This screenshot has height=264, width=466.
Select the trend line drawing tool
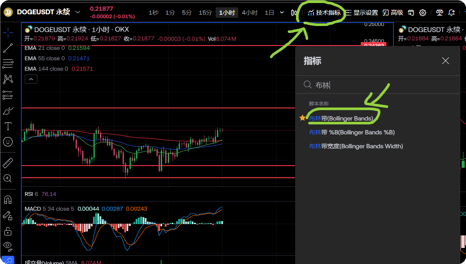click(x=8, y=48)
